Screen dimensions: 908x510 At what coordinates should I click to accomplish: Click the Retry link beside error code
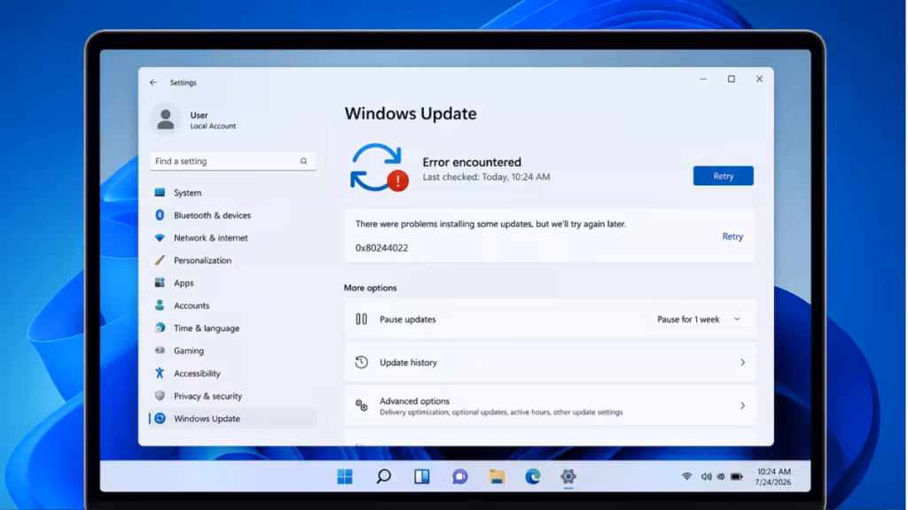[x=732, y=236]
